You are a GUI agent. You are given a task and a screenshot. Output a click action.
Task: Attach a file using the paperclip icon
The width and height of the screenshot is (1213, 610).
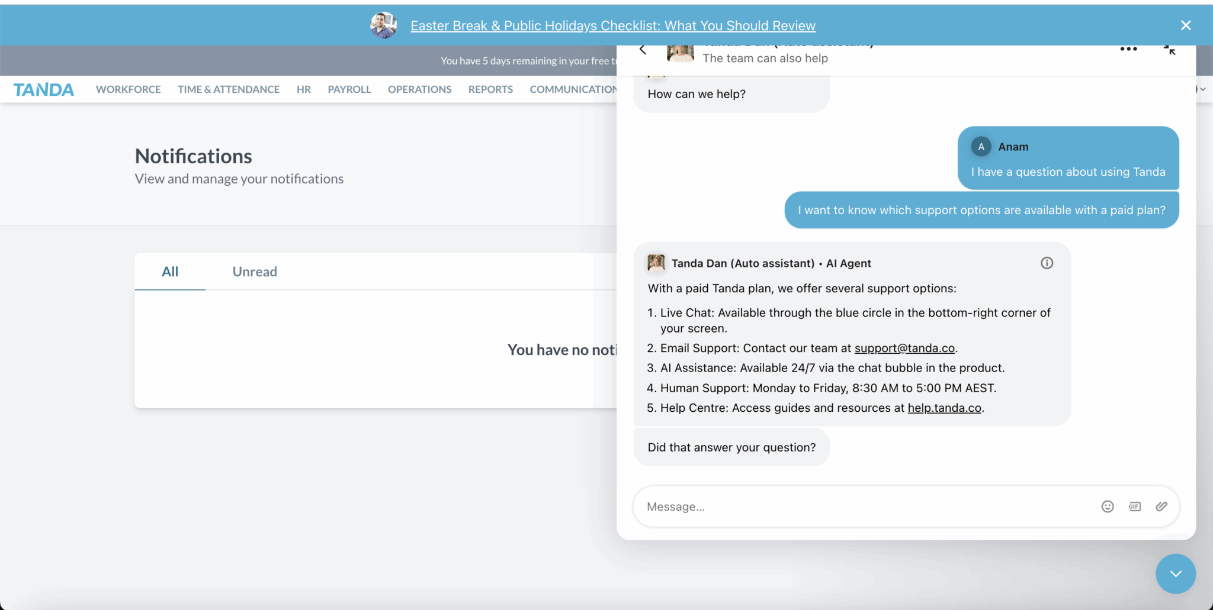pos(1161,506)
